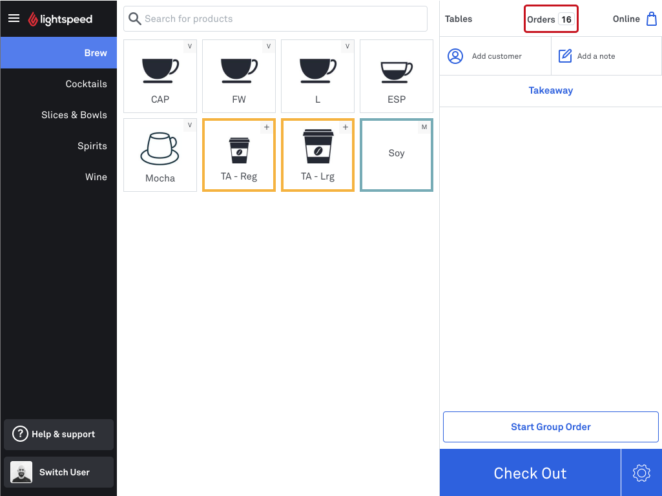Focus the Search for products field
This screenshot has width=662, height=496.
click(x=275, y=19)
